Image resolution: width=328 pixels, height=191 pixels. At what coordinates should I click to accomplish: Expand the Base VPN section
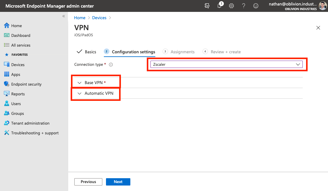point(94,83)
